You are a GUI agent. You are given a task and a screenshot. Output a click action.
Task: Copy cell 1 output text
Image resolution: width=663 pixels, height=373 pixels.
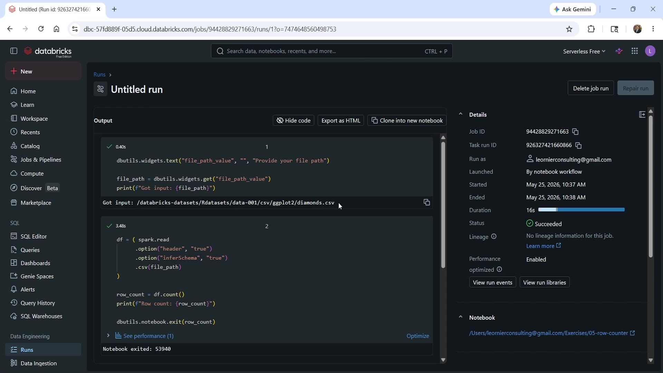[x=427, y=202]
